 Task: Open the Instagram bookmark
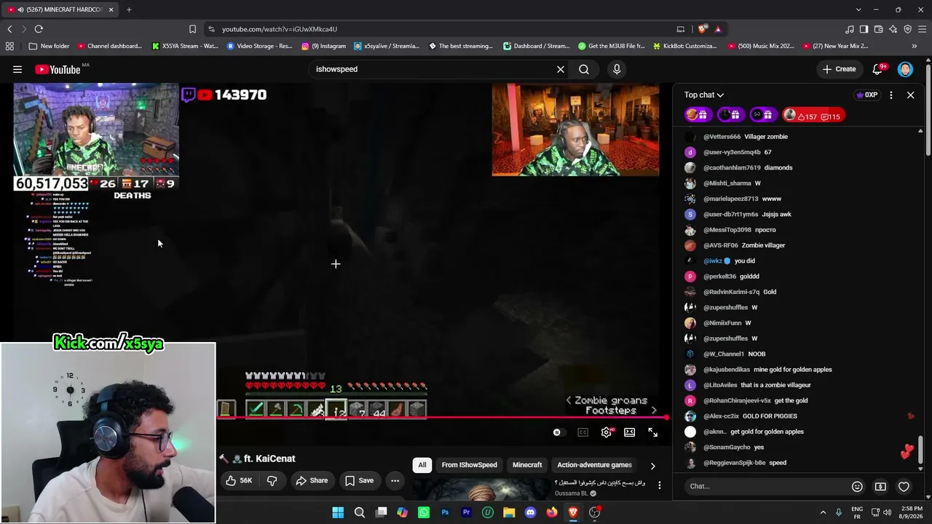coord(323,46)
